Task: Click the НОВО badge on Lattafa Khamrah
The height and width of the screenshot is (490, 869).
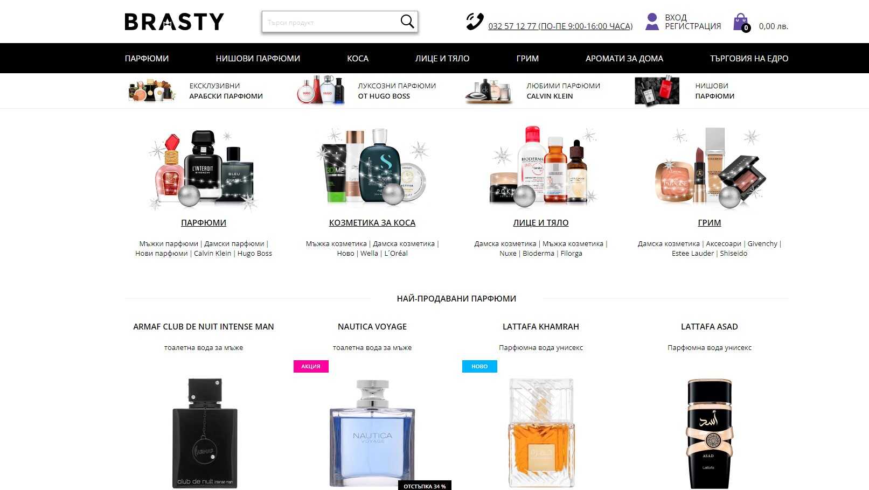Action: [479, 366]
